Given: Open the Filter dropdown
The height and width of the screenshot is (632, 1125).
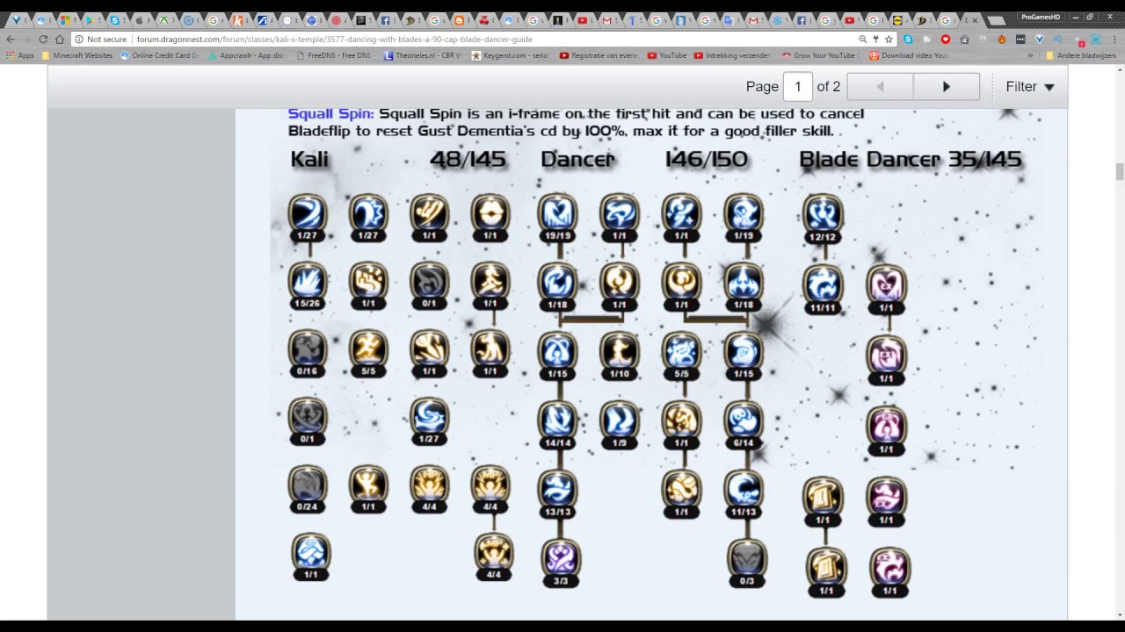Looking at the screenshot, I should 1029,86.
